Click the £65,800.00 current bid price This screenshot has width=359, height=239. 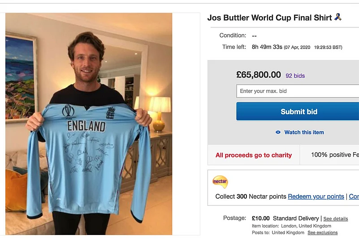(x=259, y=75)
